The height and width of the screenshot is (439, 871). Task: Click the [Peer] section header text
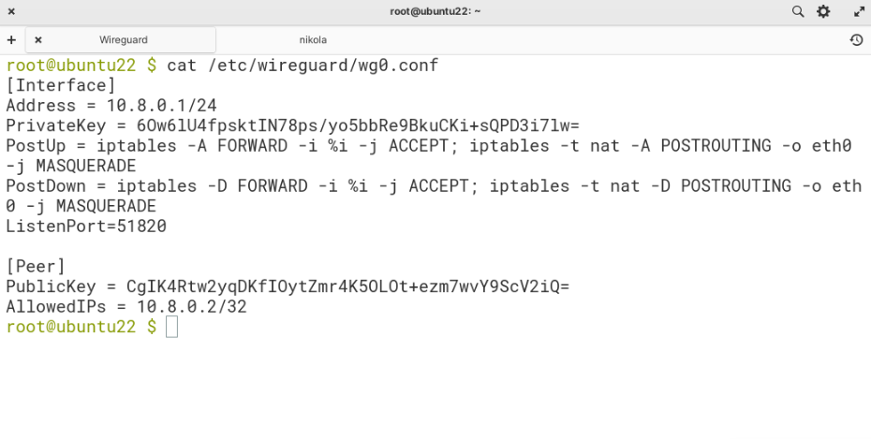[36, 267]
